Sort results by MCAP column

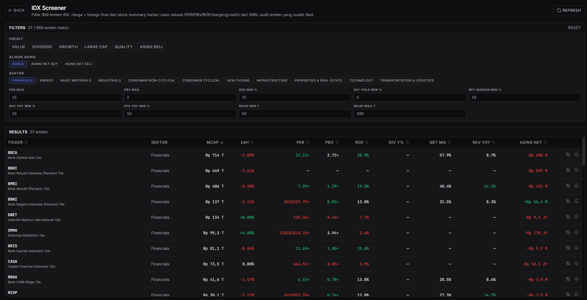[x=215, y=142]
